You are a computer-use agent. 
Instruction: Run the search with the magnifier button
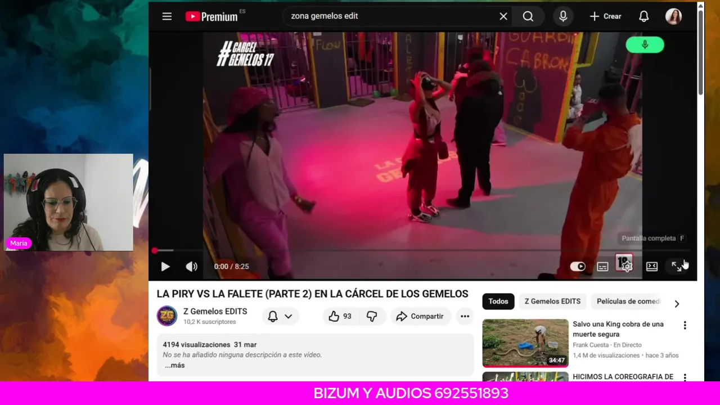pos(528,16)
